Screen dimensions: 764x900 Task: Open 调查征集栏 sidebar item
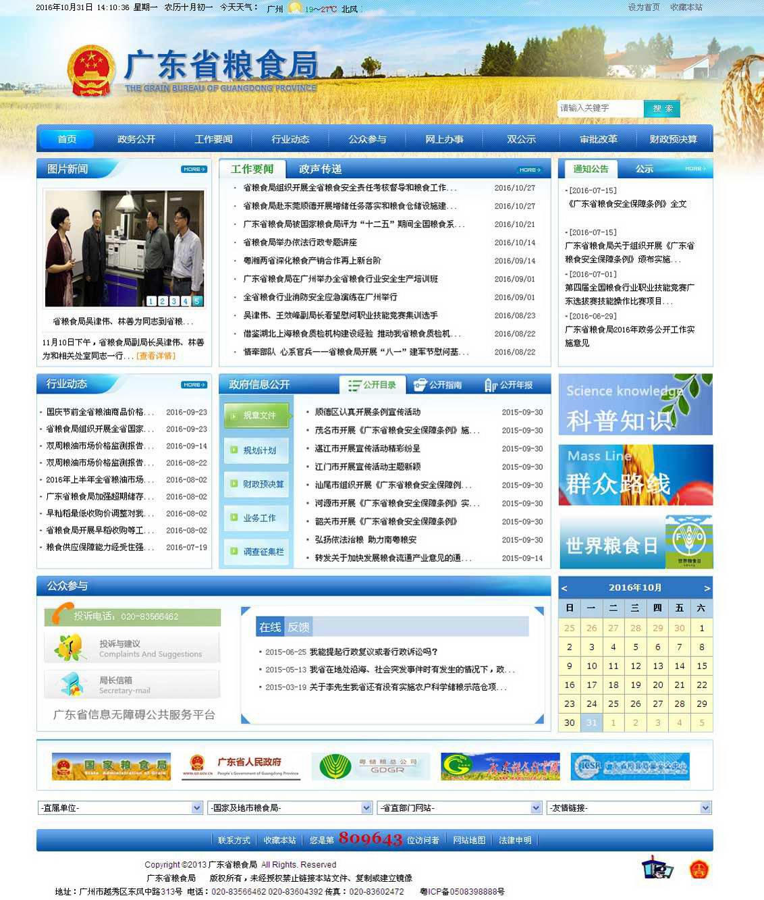point(258,552)
